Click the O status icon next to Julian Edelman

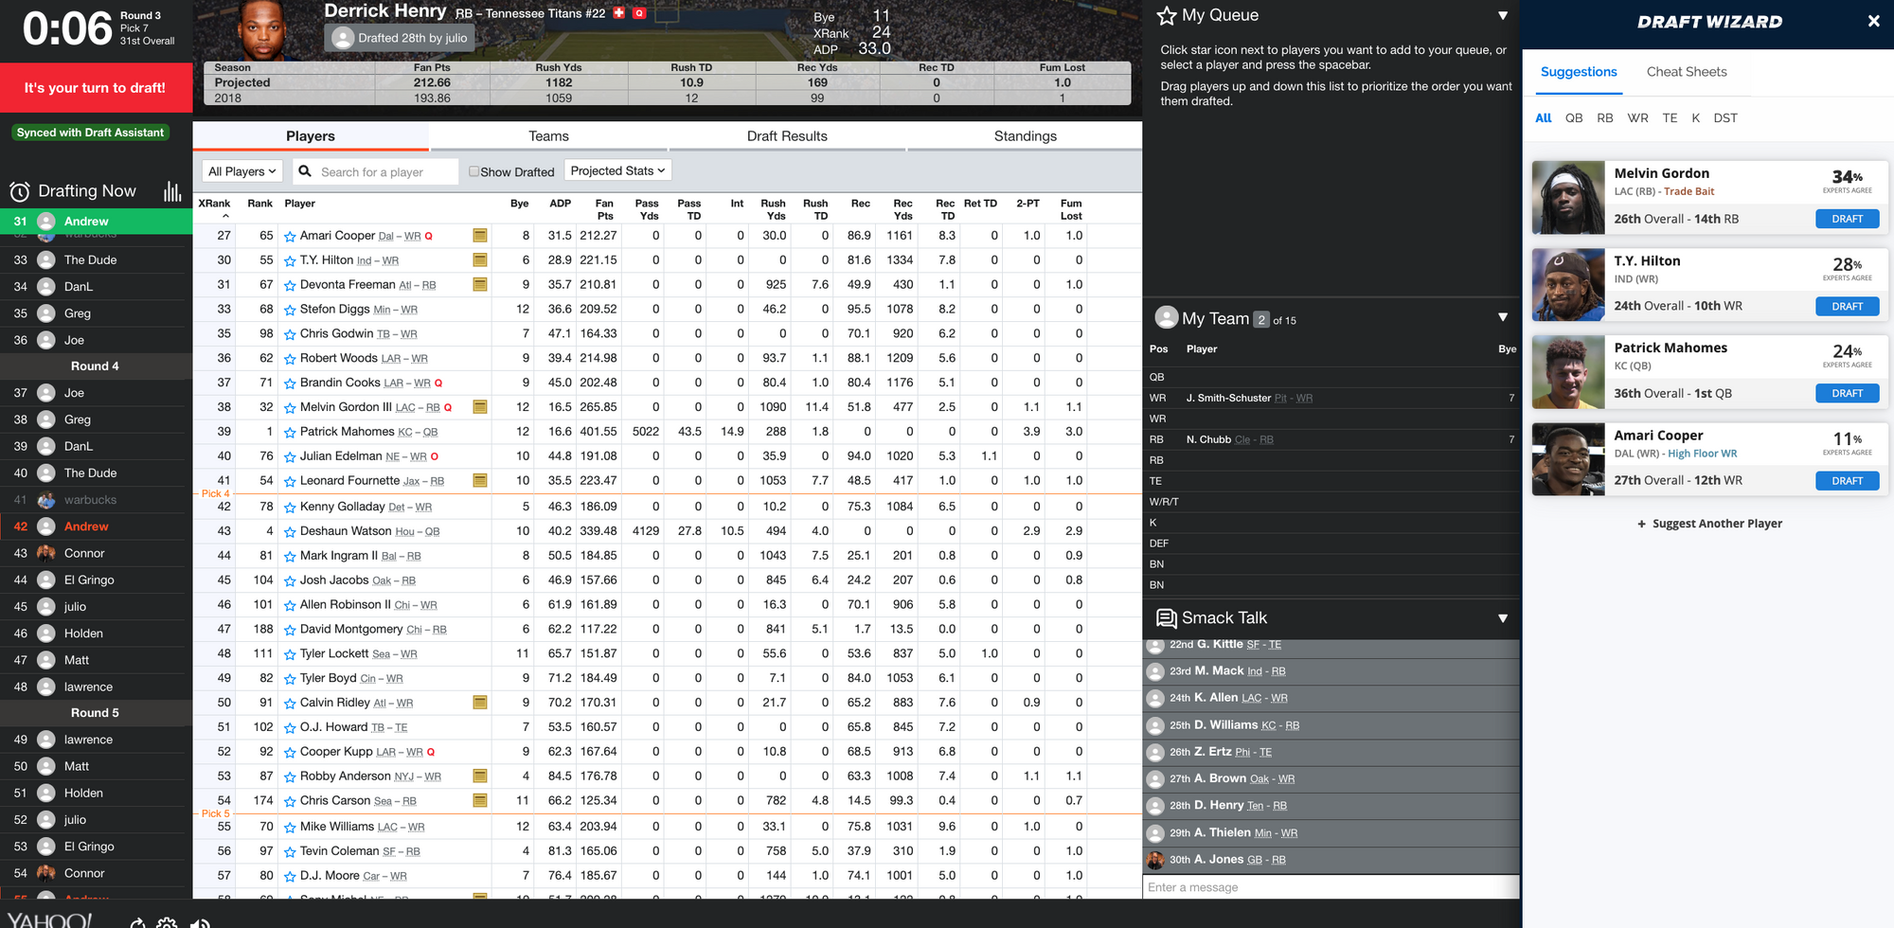[x=435, y=457]
